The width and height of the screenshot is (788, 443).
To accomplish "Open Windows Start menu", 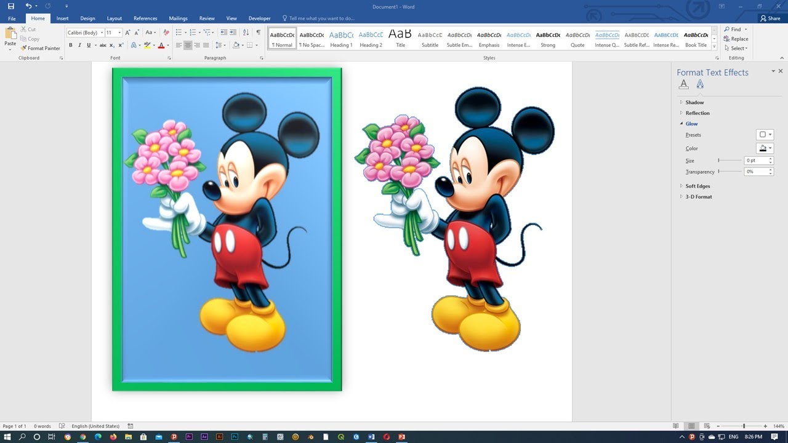I will 7,437.
